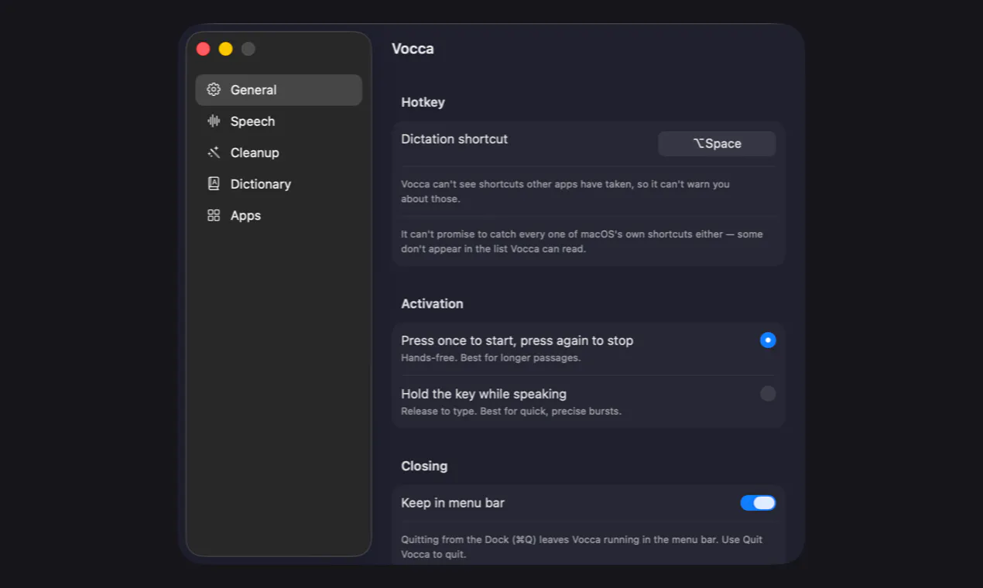Screen dimensions: 983x588
Task: Click the Dictation shortcut label
Action: [x=454, y=139]
